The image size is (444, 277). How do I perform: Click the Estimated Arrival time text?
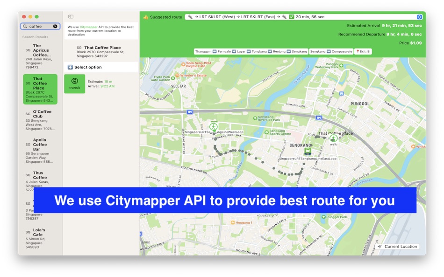402,26
